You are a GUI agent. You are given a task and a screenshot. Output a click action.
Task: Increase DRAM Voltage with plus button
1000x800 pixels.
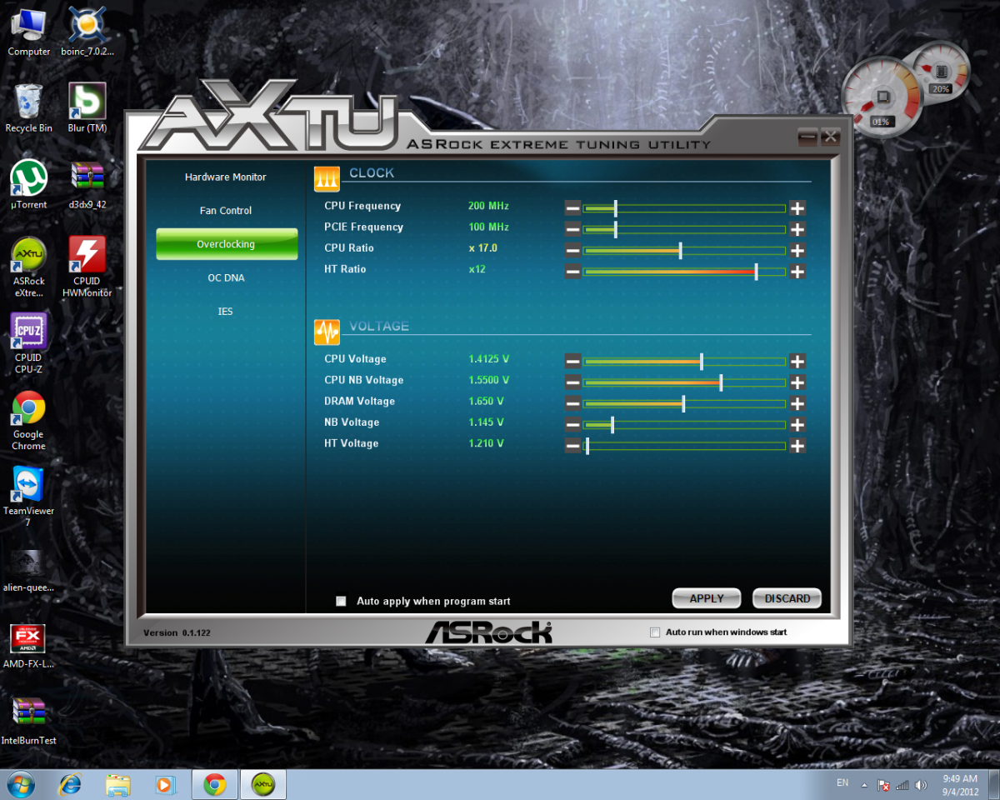coord(797,403)
